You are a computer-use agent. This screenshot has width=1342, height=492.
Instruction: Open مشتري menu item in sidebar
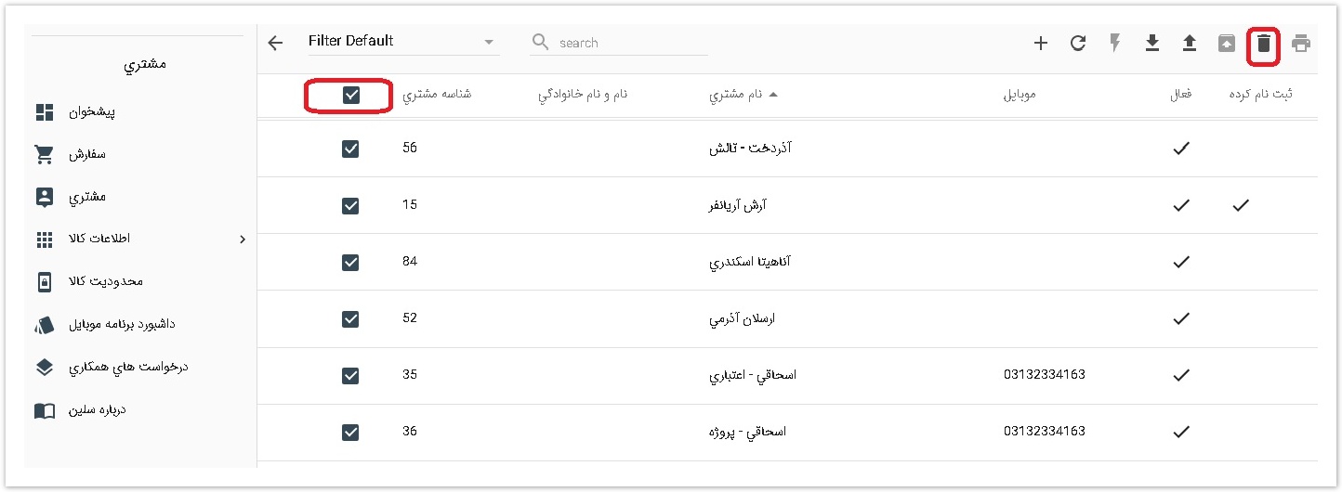[x=88, y=197]
